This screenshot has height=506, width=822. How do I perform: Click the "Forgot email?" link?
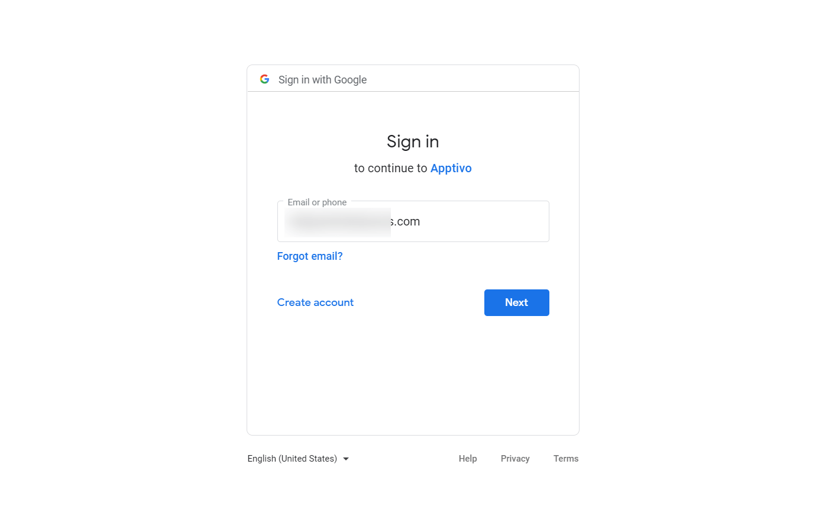(310, 256)
